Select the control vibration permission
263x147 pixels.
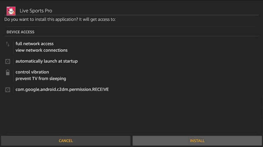32,72
